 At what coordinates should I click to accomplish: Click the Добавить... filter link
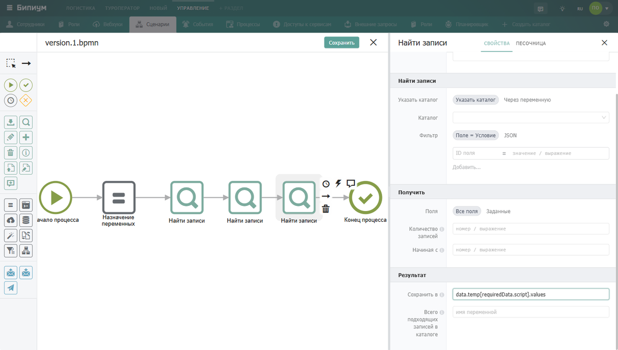pyautogui.click(x=467, y=167)
